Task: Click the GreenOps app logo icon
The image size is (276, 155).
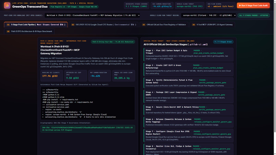Action: (7, 5)
